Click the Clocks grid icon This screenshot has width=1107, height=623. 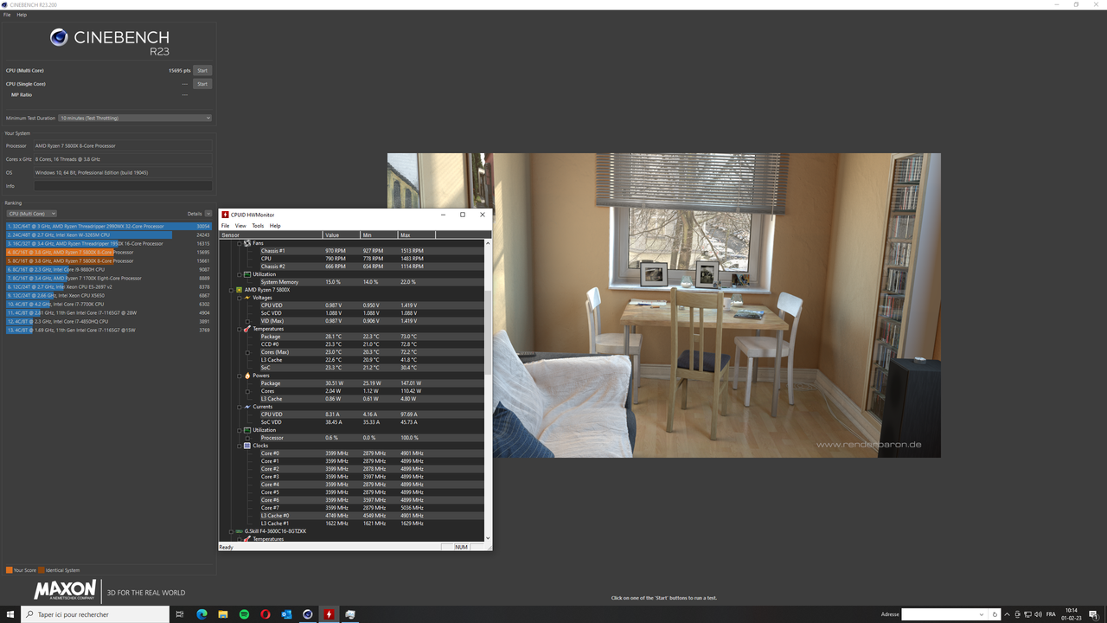tap(247, 446)
